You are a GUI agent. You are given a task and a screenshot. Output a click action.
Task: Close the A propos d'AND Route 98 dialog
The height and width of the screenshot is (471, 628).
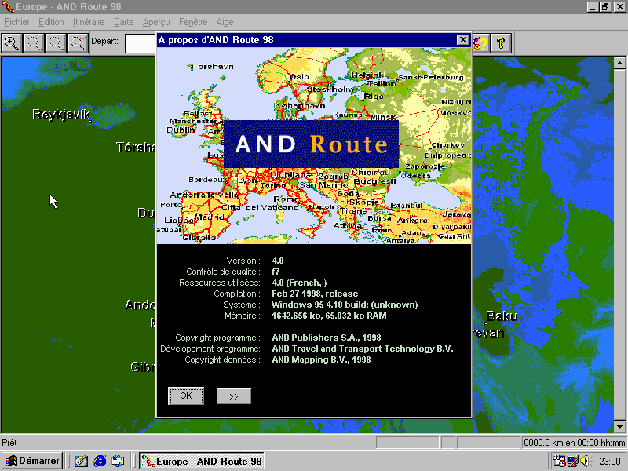click(462, 40)
